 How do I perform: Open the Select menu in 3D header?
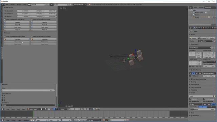click(13, 109)
